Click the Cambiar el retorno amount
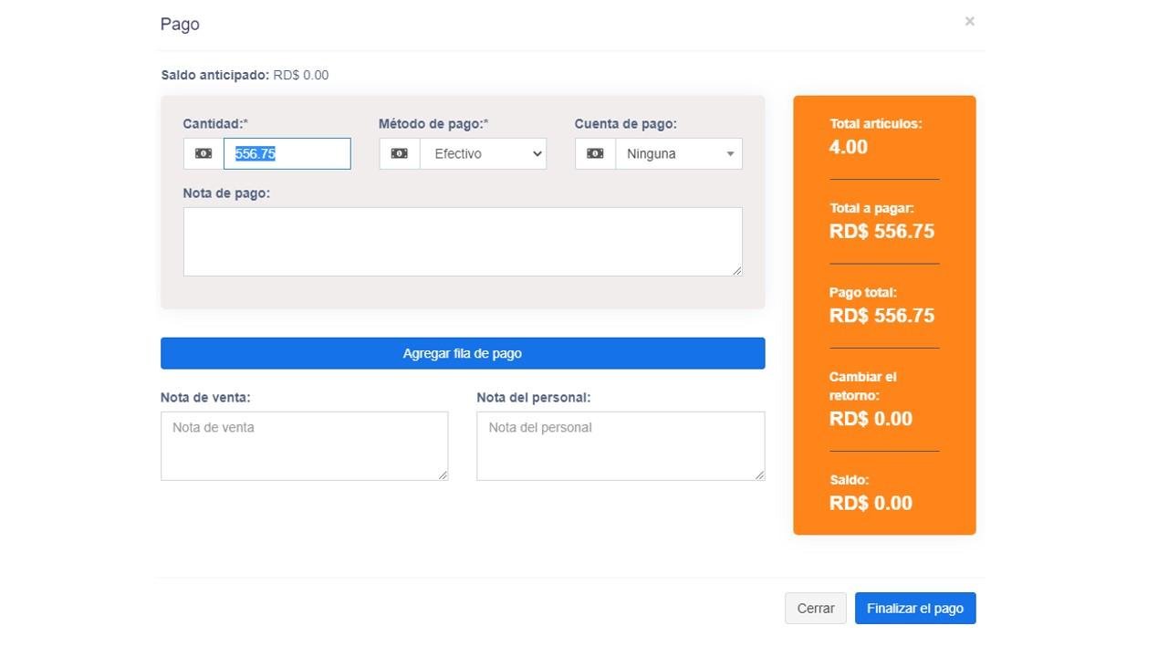 coord(871,419)
